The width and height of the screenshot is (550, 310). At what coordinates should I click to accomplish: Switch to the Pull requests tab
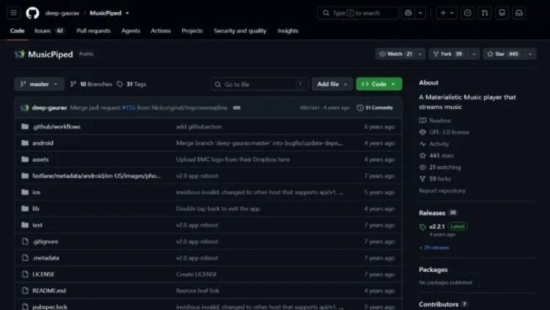(x=93, y=31)
